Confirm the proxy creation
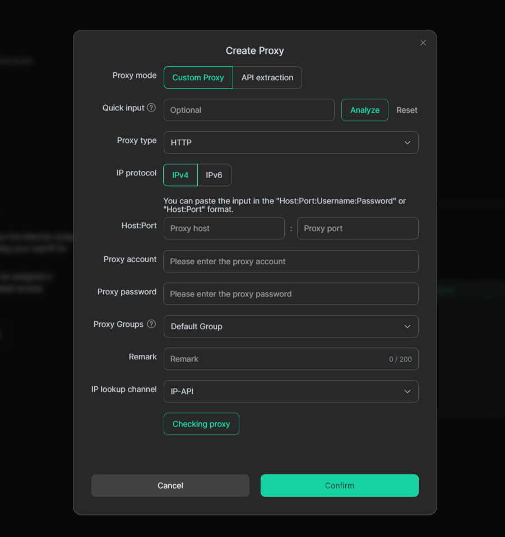The height and width of the screenshot is (537, 505). (x=339, y=485)
